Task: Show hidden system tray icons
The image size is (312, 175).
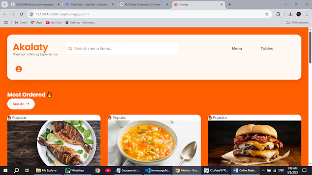Action: pyautogui.click(x=263, y=170)
